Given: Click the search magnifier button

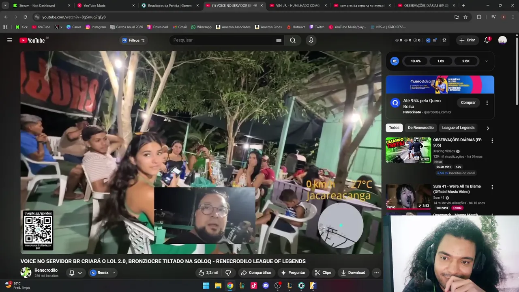Looking at the screenshot, I should (x=293, y=40).
